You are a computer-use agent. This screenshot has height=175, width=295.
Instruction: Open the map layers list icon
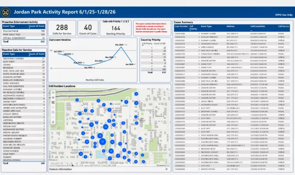point(53,98)
